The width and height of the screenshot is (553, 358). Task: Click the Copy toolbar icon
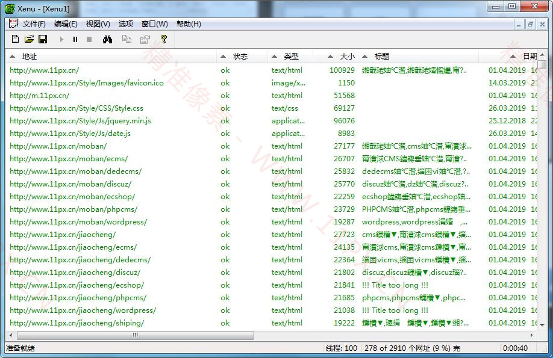(127, 39)
